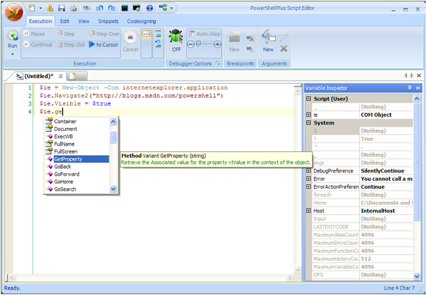
Task: Open the PowerShell console window icon
Action: coord(125,8)
